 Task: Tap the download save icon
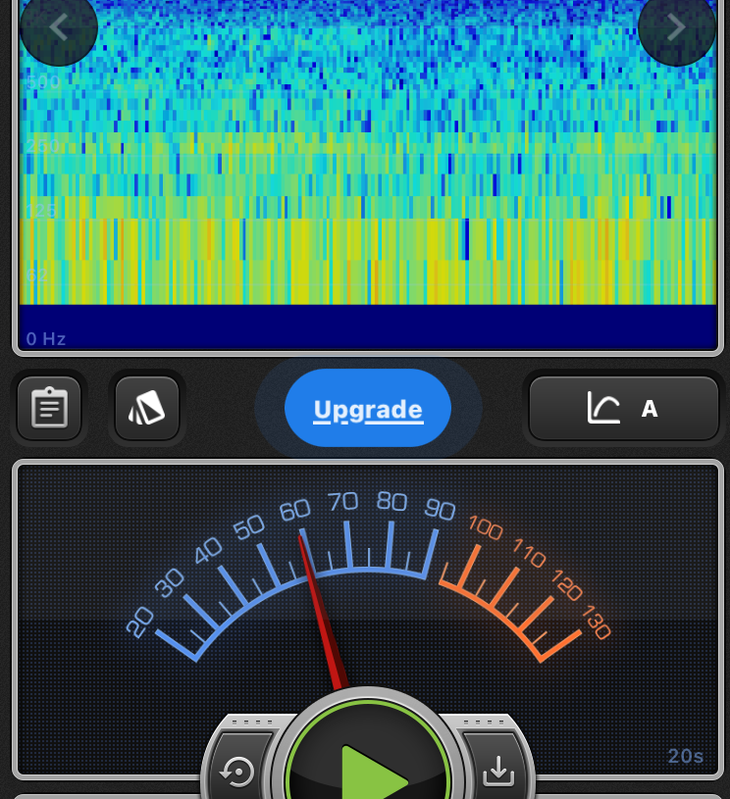tap(498, 771)
